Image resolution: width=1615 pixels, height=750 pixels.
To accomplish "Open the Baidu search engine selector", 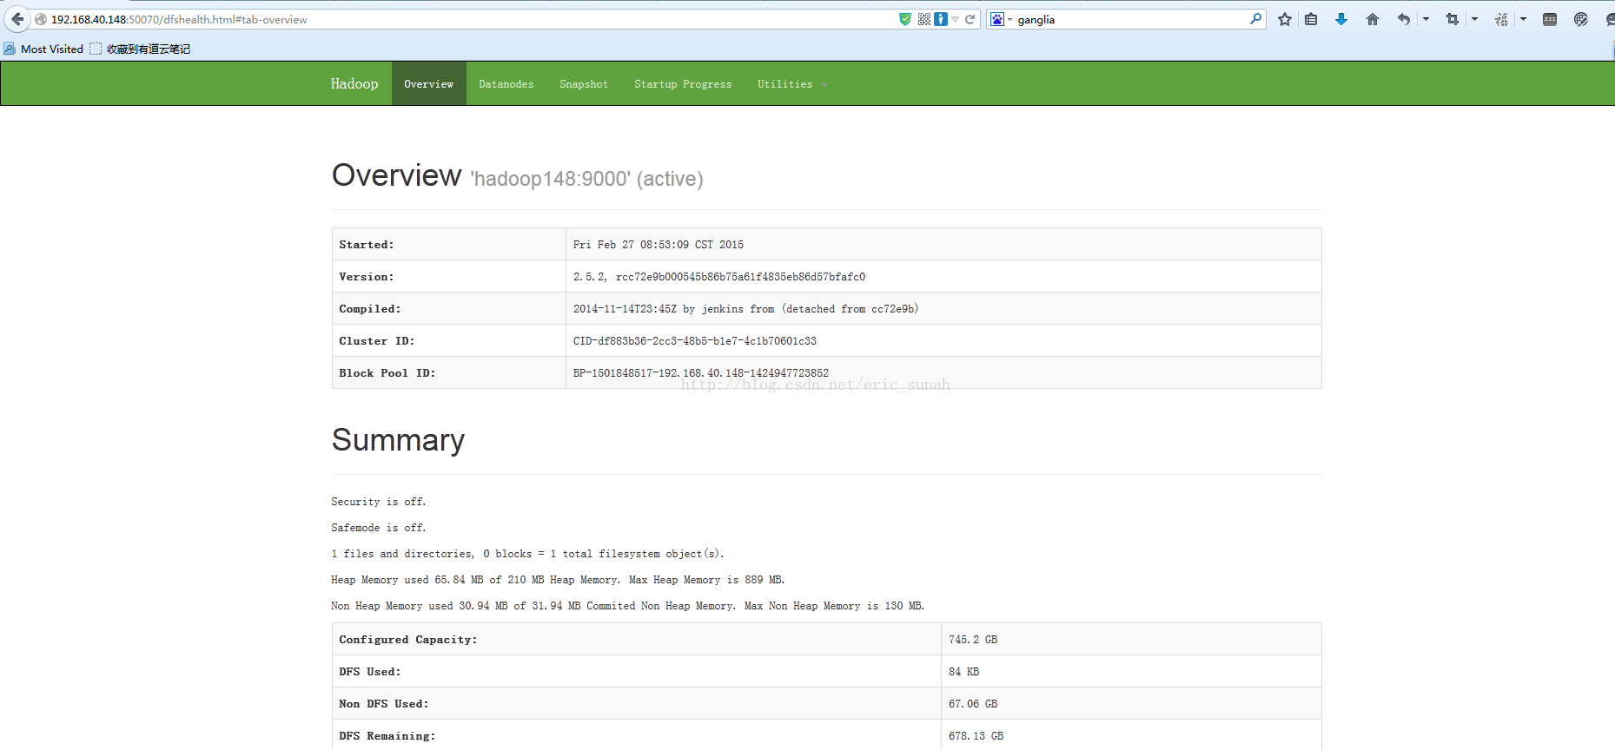I will click(1002, 19).
